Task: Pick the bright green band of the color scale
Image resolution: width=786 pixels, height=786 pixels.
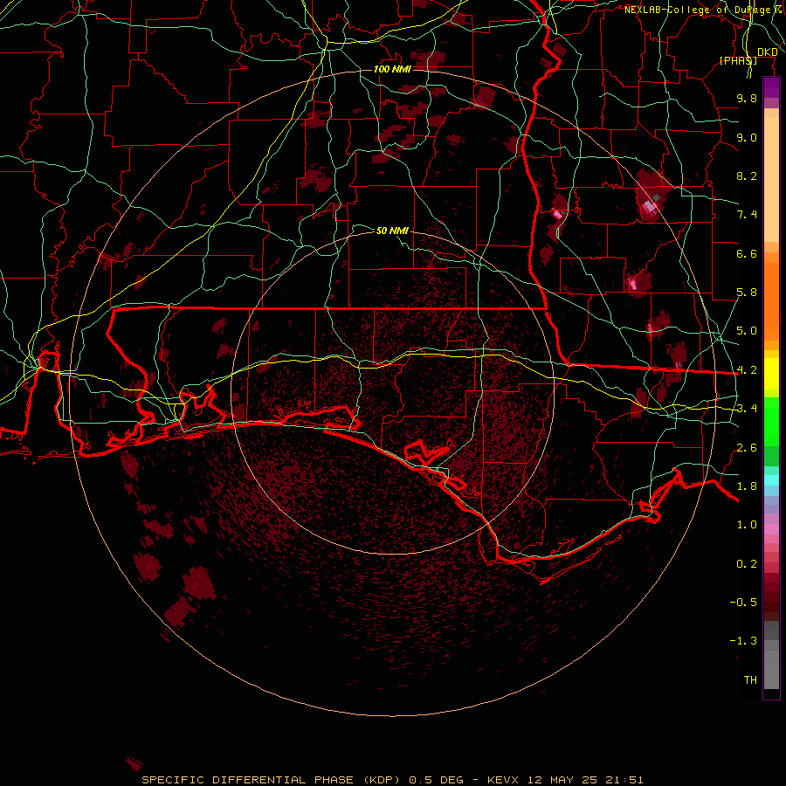Action: tap(771, 421)
